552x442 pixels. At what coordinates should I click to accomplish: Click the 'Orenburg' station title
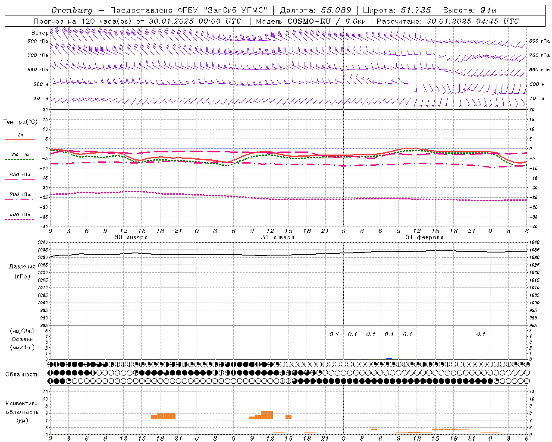click(72, 10)
